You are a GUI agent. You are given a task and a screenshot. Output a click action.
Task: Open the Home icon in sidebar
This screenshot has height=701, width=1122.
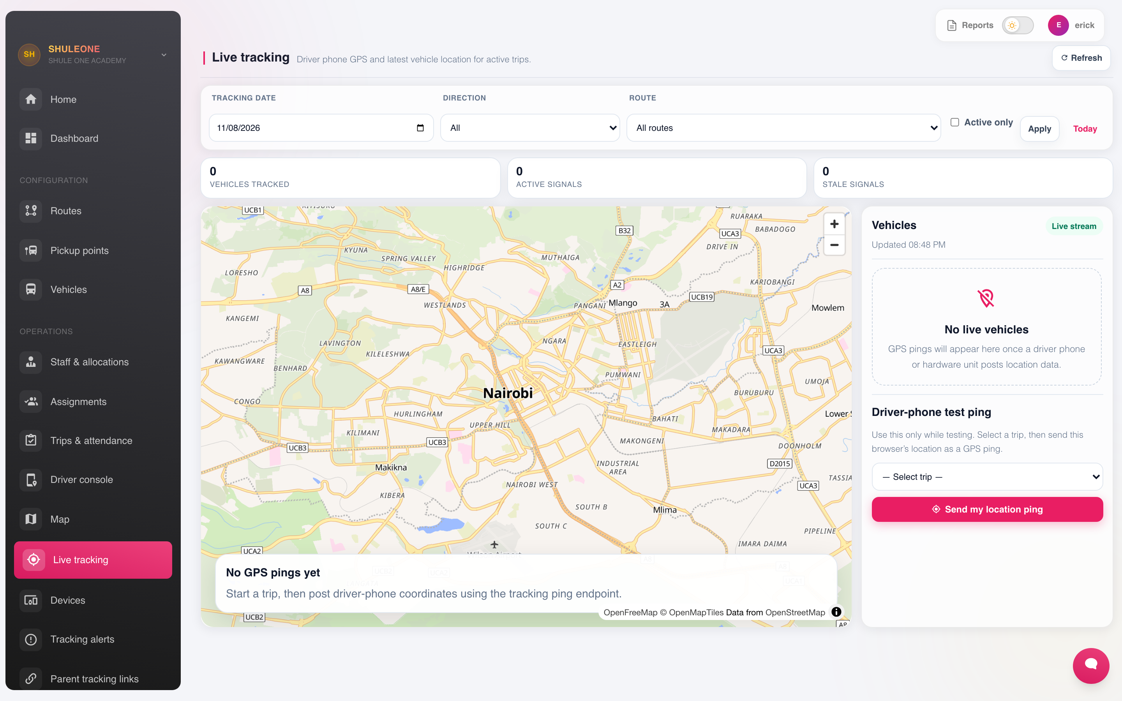coord(31,99)
